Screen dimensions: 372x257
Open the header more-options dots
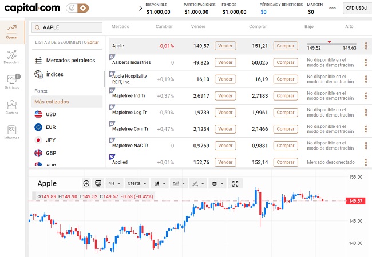(333, 9)
